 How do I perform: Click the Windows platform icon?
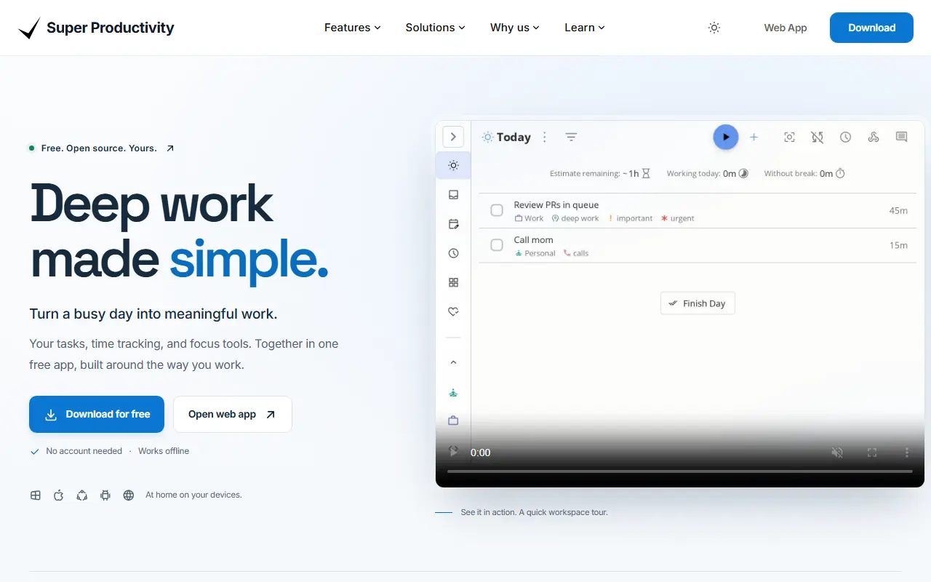point(36,495)
